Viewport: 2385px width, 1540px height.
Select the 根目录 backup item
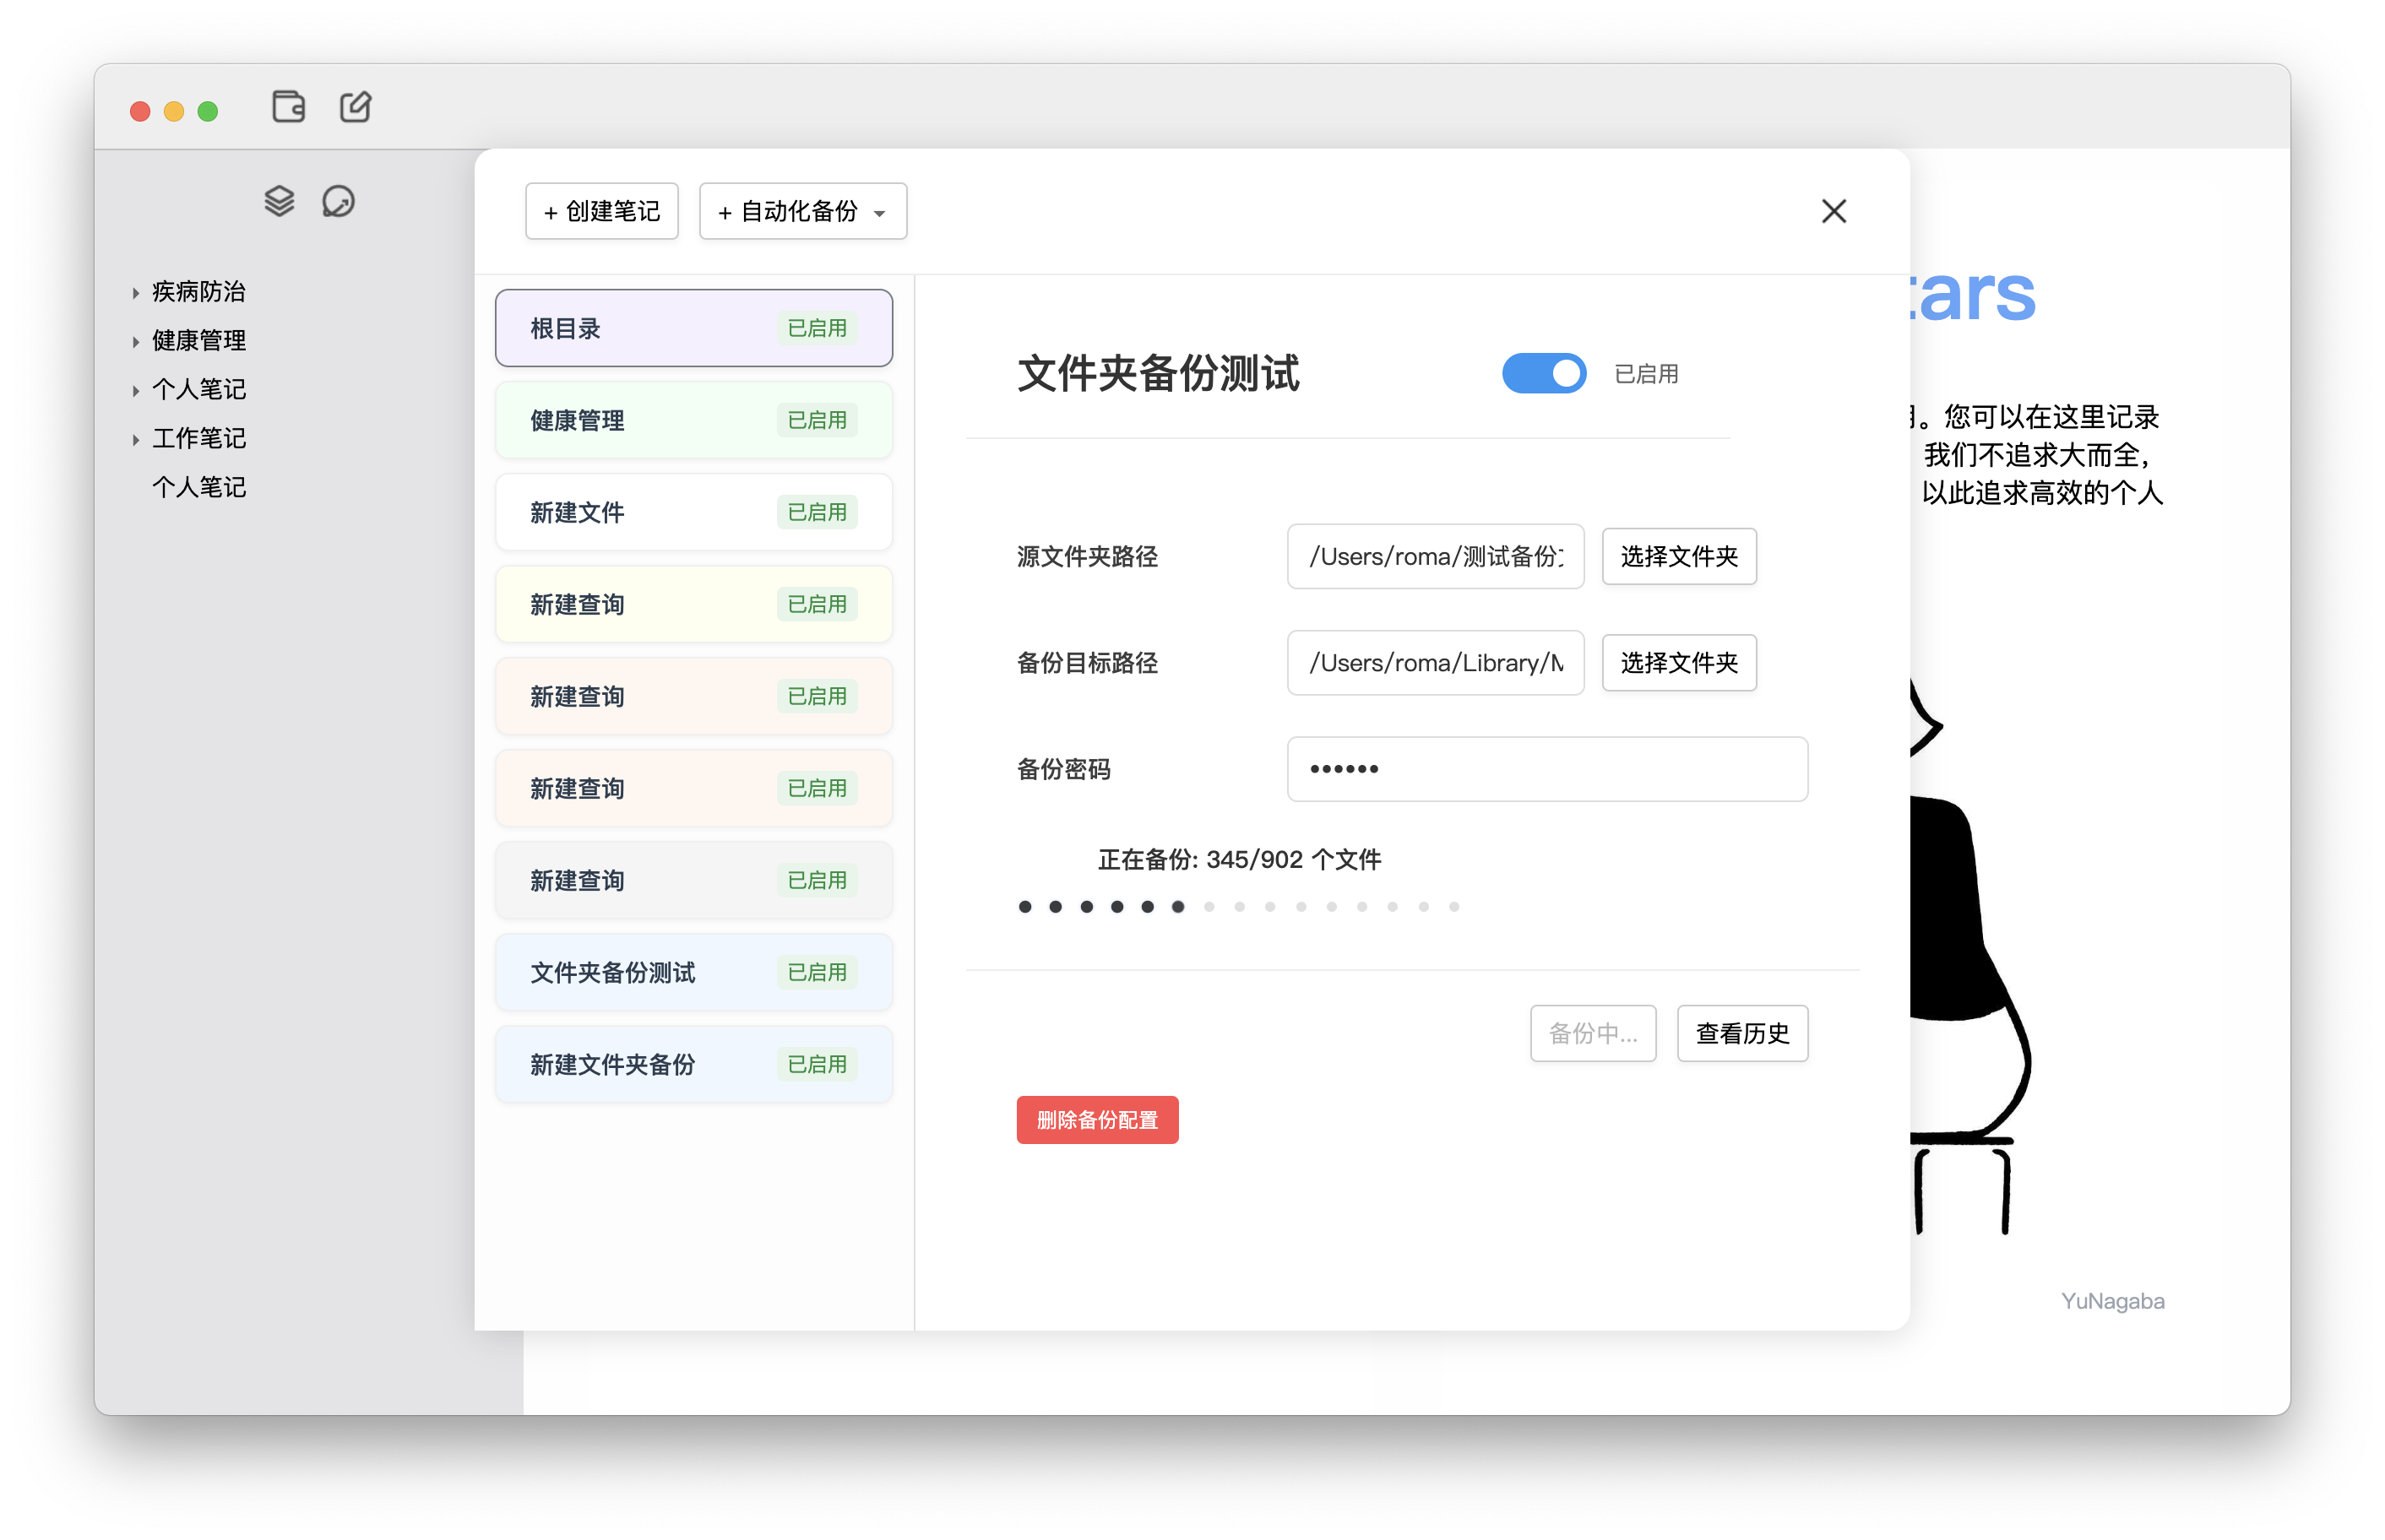tap(693, 328)
